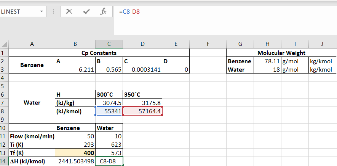Click the Select All corner triangle

click(x=5, y=44)
